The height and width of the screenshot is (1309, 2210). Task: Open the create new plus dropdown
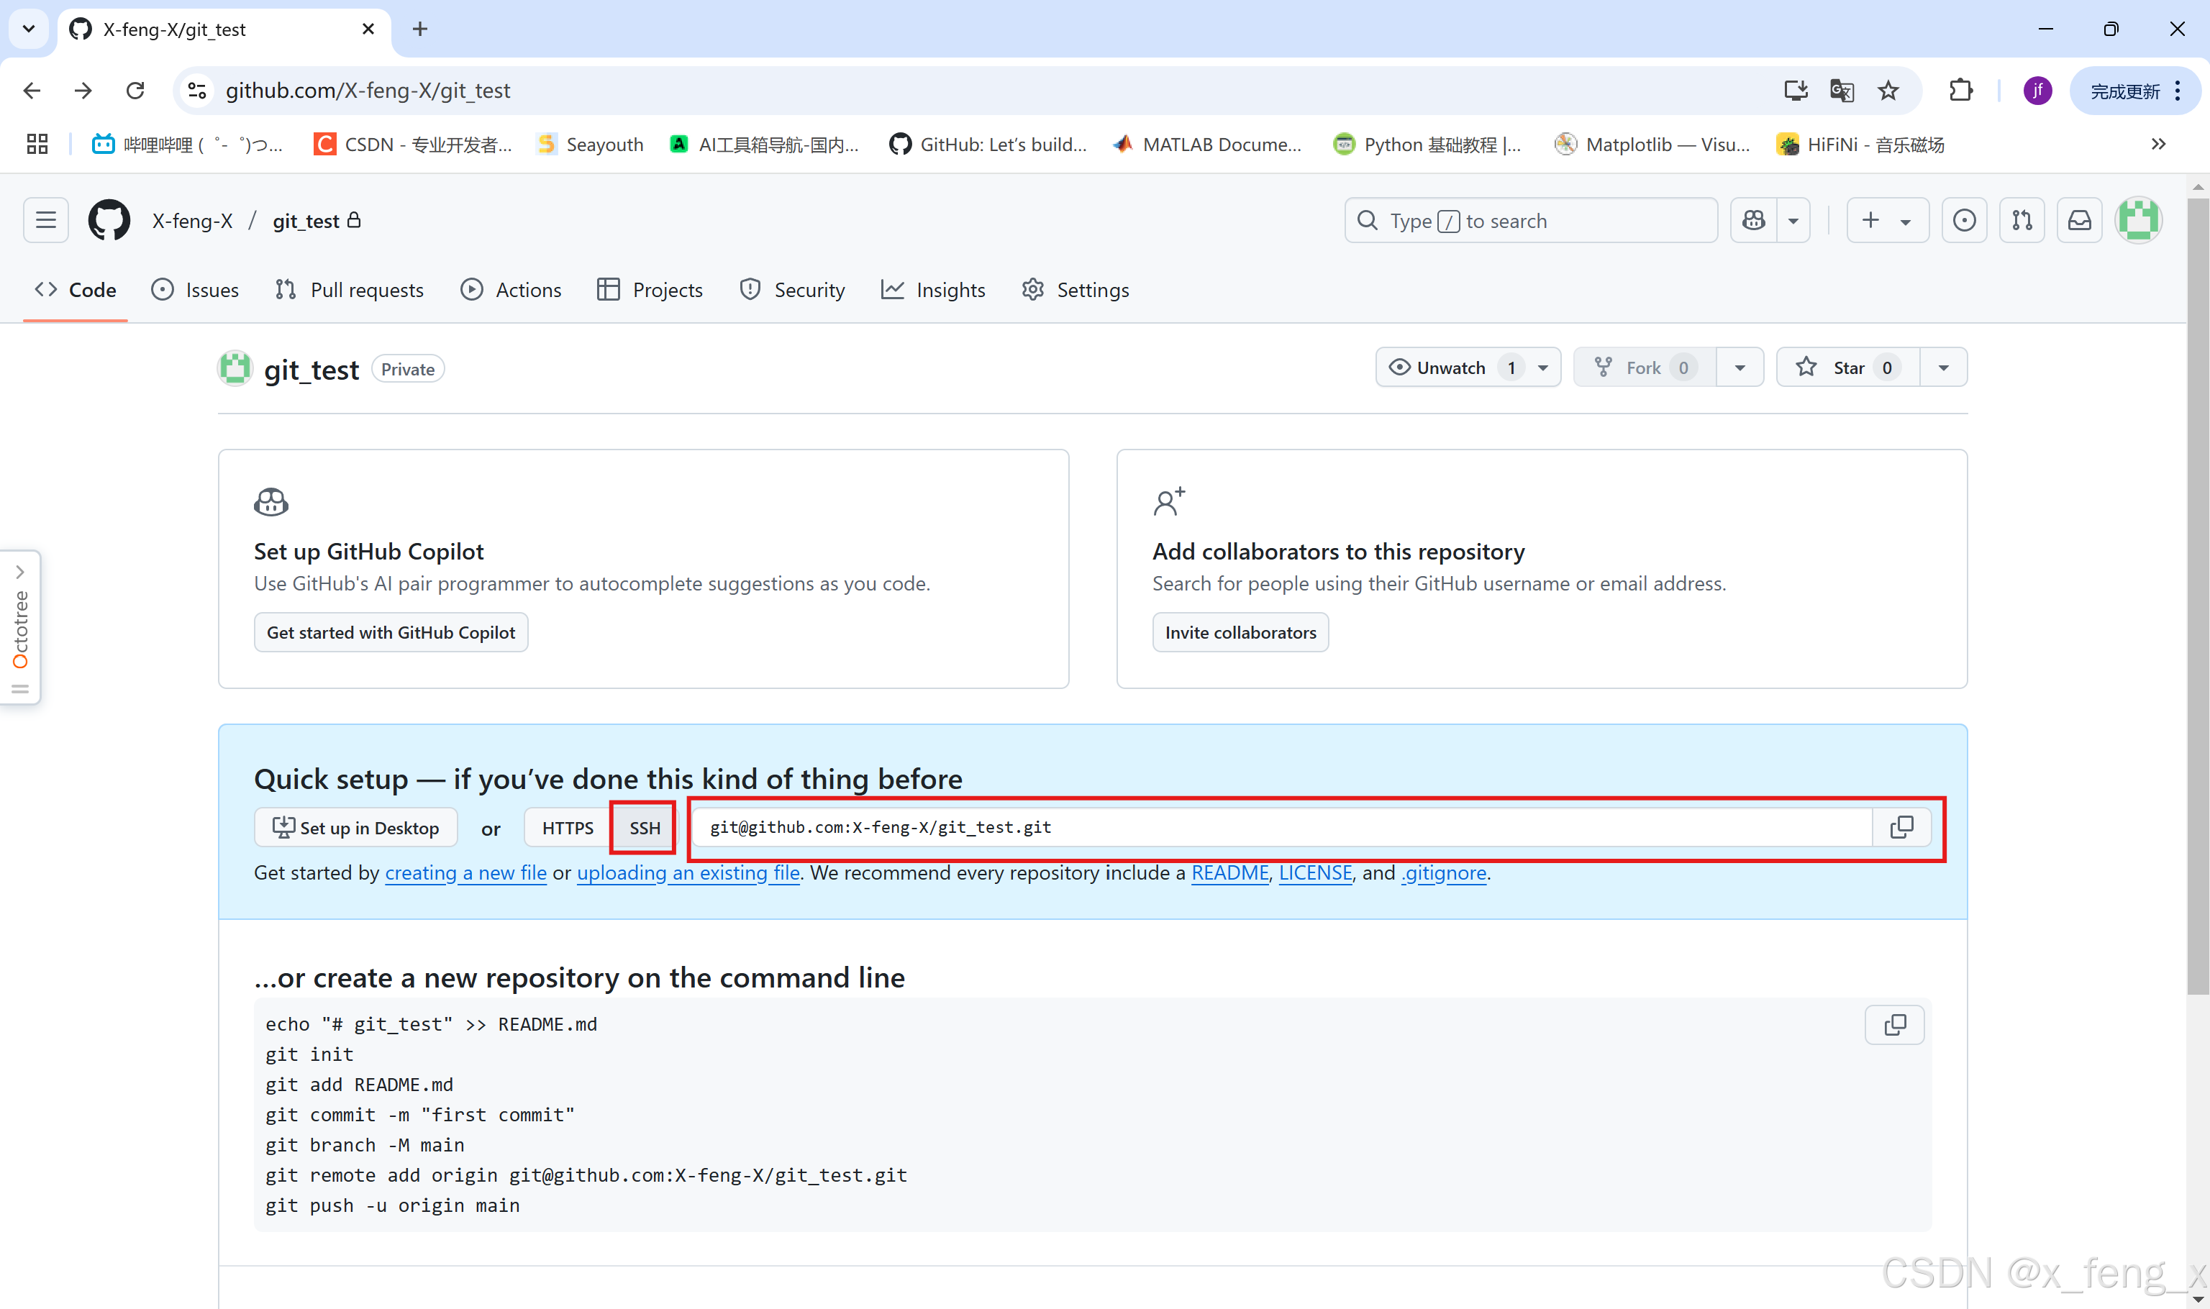click(x=1886, y=221)
